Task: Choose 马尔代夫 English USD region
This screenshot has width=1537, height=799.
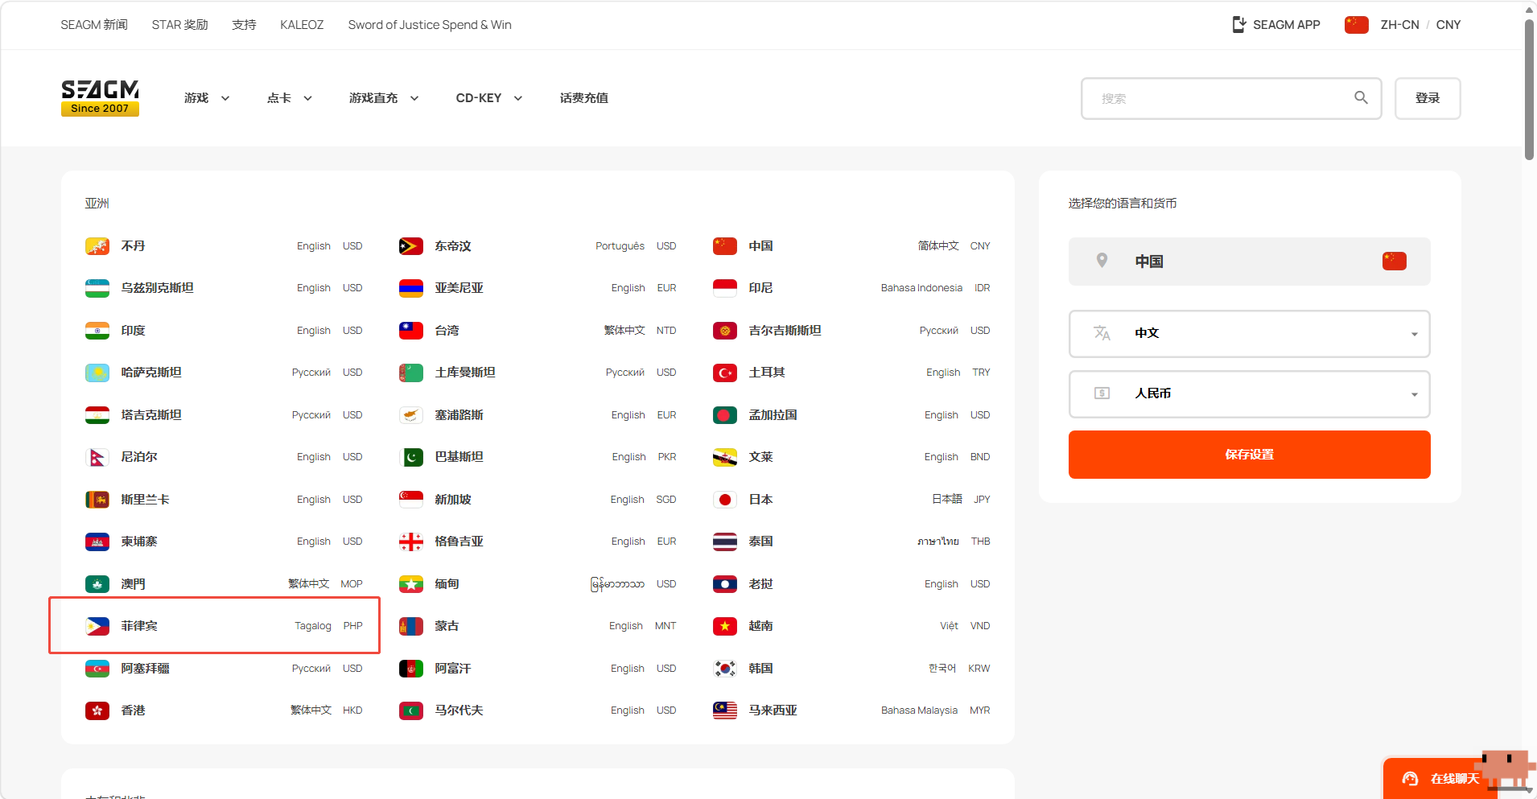Action: tap(538, 710)
